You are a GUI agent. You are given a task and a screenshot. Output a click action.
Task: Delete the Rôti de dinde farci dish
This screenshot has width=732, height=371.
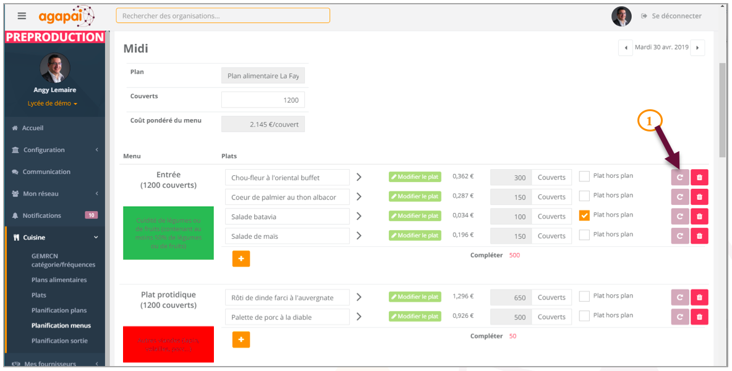[699, 298]
